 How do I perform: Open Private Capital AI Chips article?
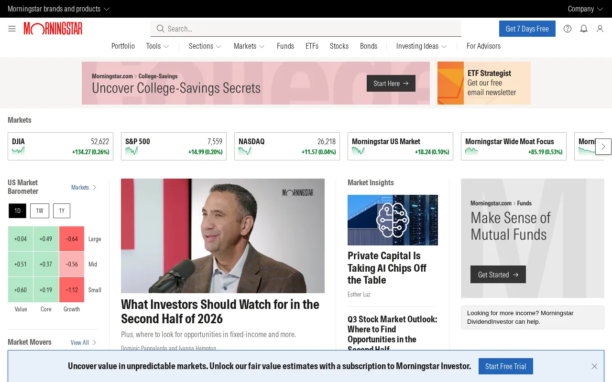387,268
